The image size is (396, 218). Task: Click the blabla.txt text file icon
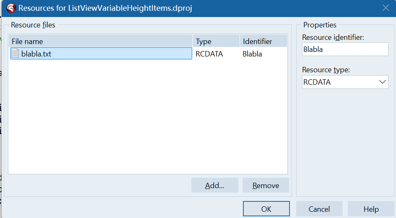(15, 54)
